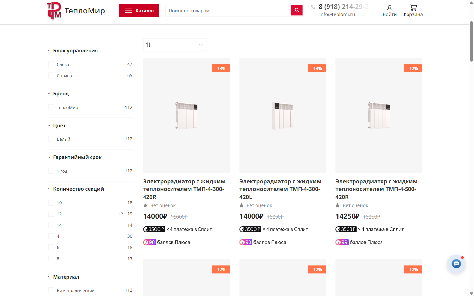Select the 1 год warranty checkbox

pos(51,171)
